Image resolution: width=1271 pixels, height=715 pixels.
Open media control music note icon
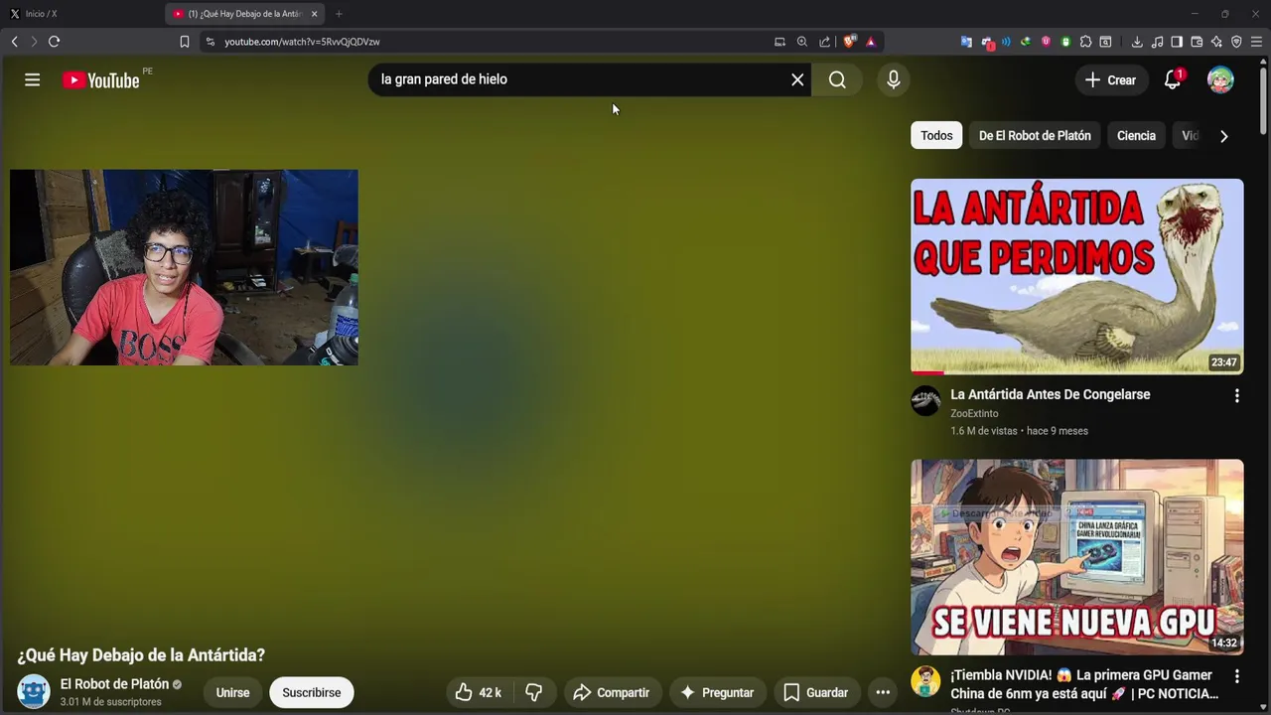1157,42
